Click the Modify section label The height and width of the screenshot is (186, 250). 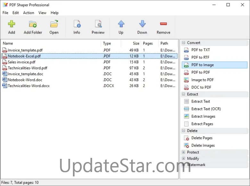(x=193, y=159)
